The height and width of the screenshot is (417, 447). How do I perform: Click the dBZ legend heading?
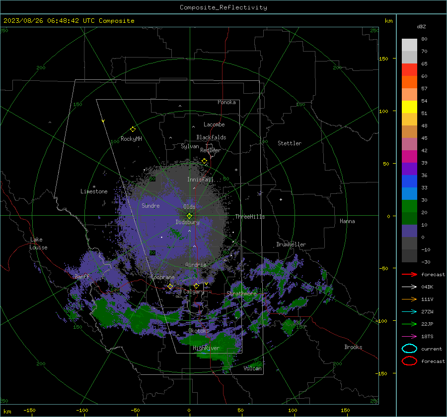(421, 27)
